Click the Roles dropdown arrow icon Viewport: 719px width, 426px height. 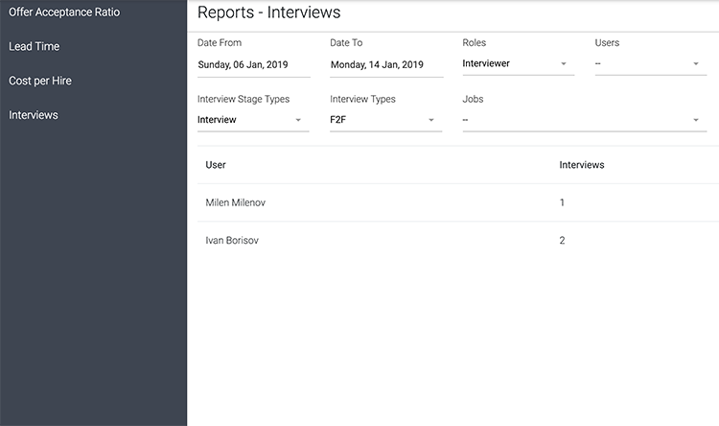coord(564,64)
